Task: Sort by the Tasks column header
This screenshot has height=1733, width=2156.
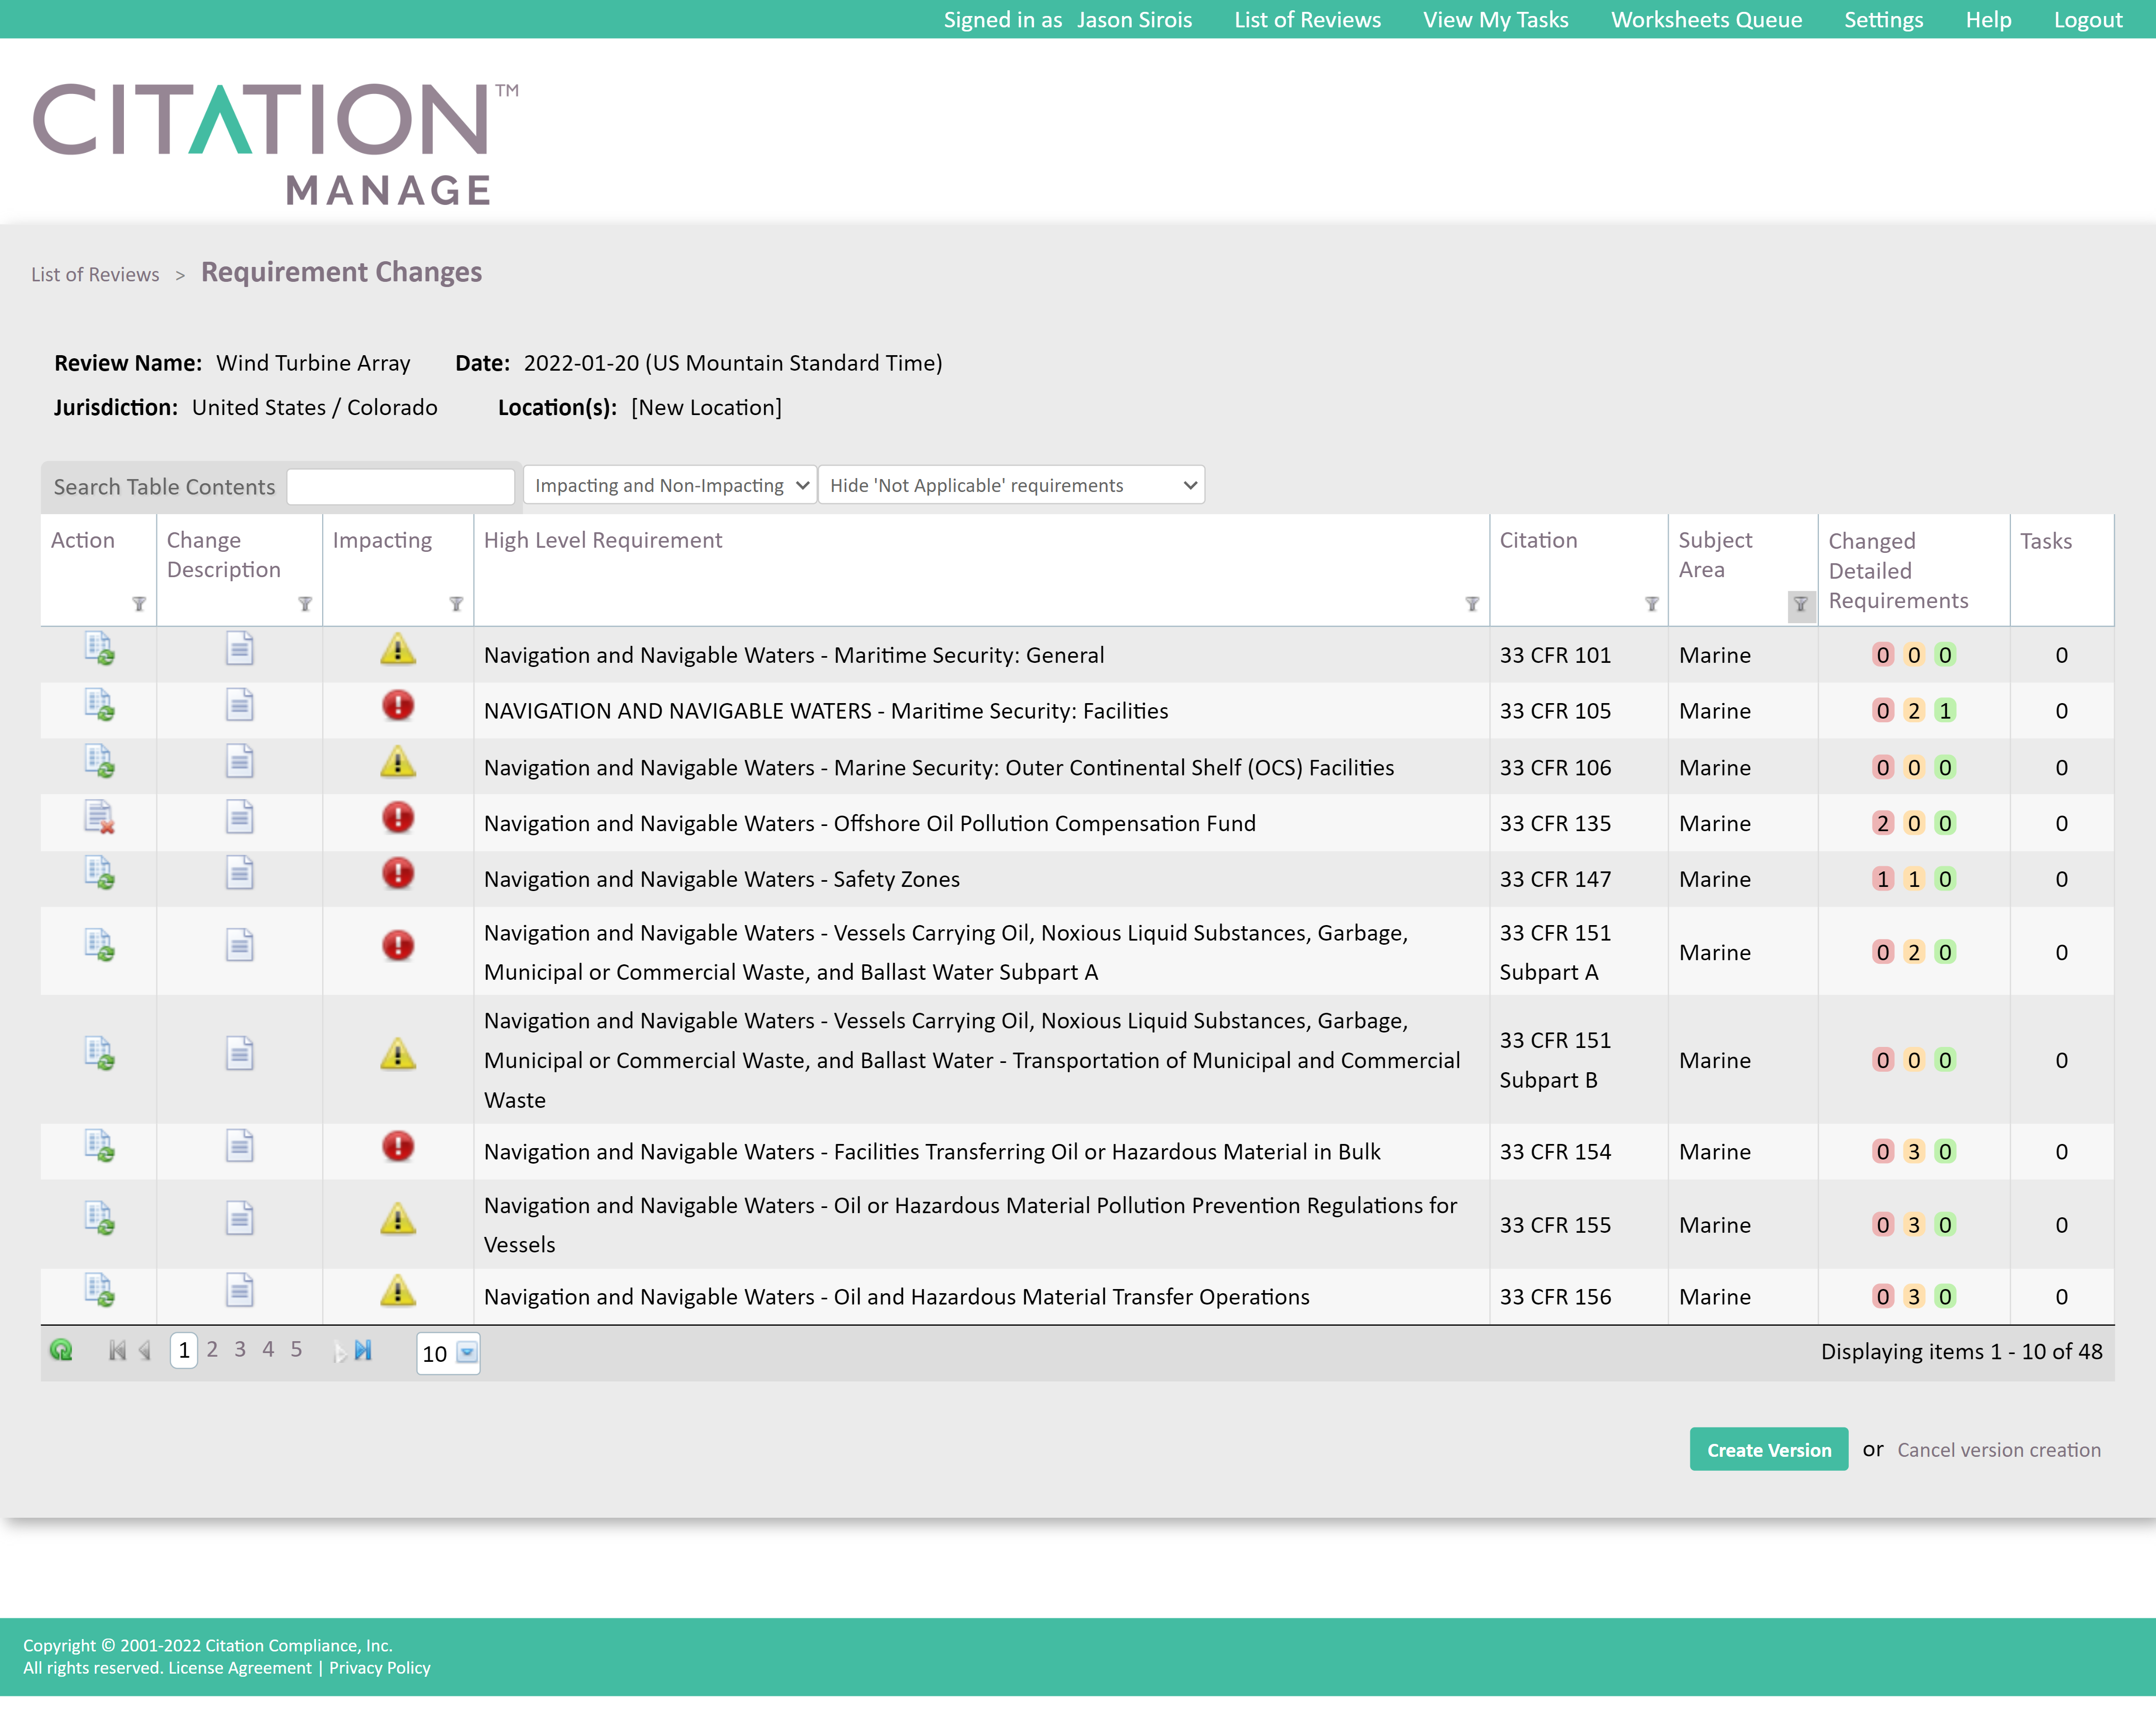Action: tap(2045, 541)
